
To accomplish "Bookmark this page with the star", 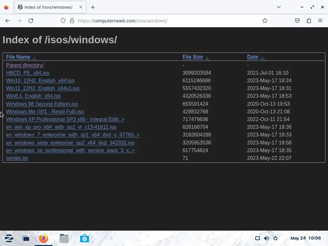I will (265, 20).
